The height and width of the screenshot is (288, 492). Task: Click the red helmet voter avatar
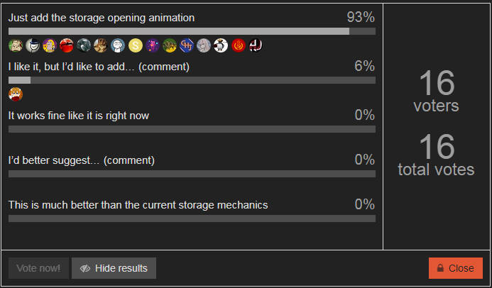pyautogui.click(x=67, y=46)
